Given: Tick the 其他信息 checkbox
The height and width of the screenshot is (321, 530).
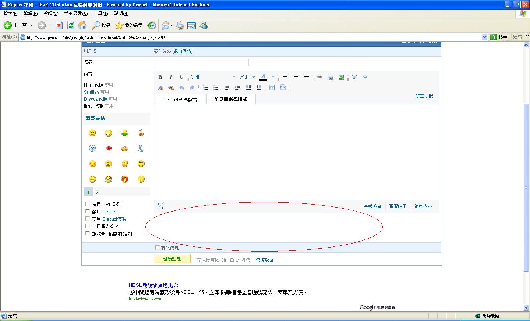Looking at the screenshot, I should [158, 248].
